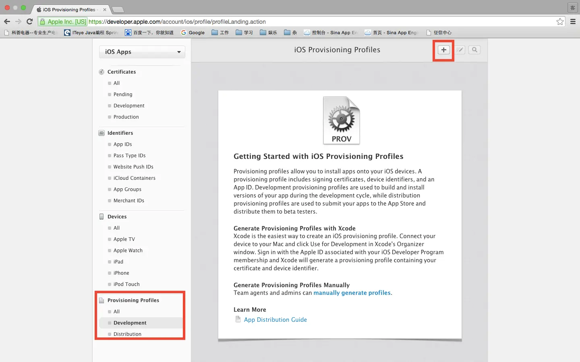Image resolution: width=580 pixels, height=362 pixels.
Task: Open Pass Type IDs
Action: [129, 156]
